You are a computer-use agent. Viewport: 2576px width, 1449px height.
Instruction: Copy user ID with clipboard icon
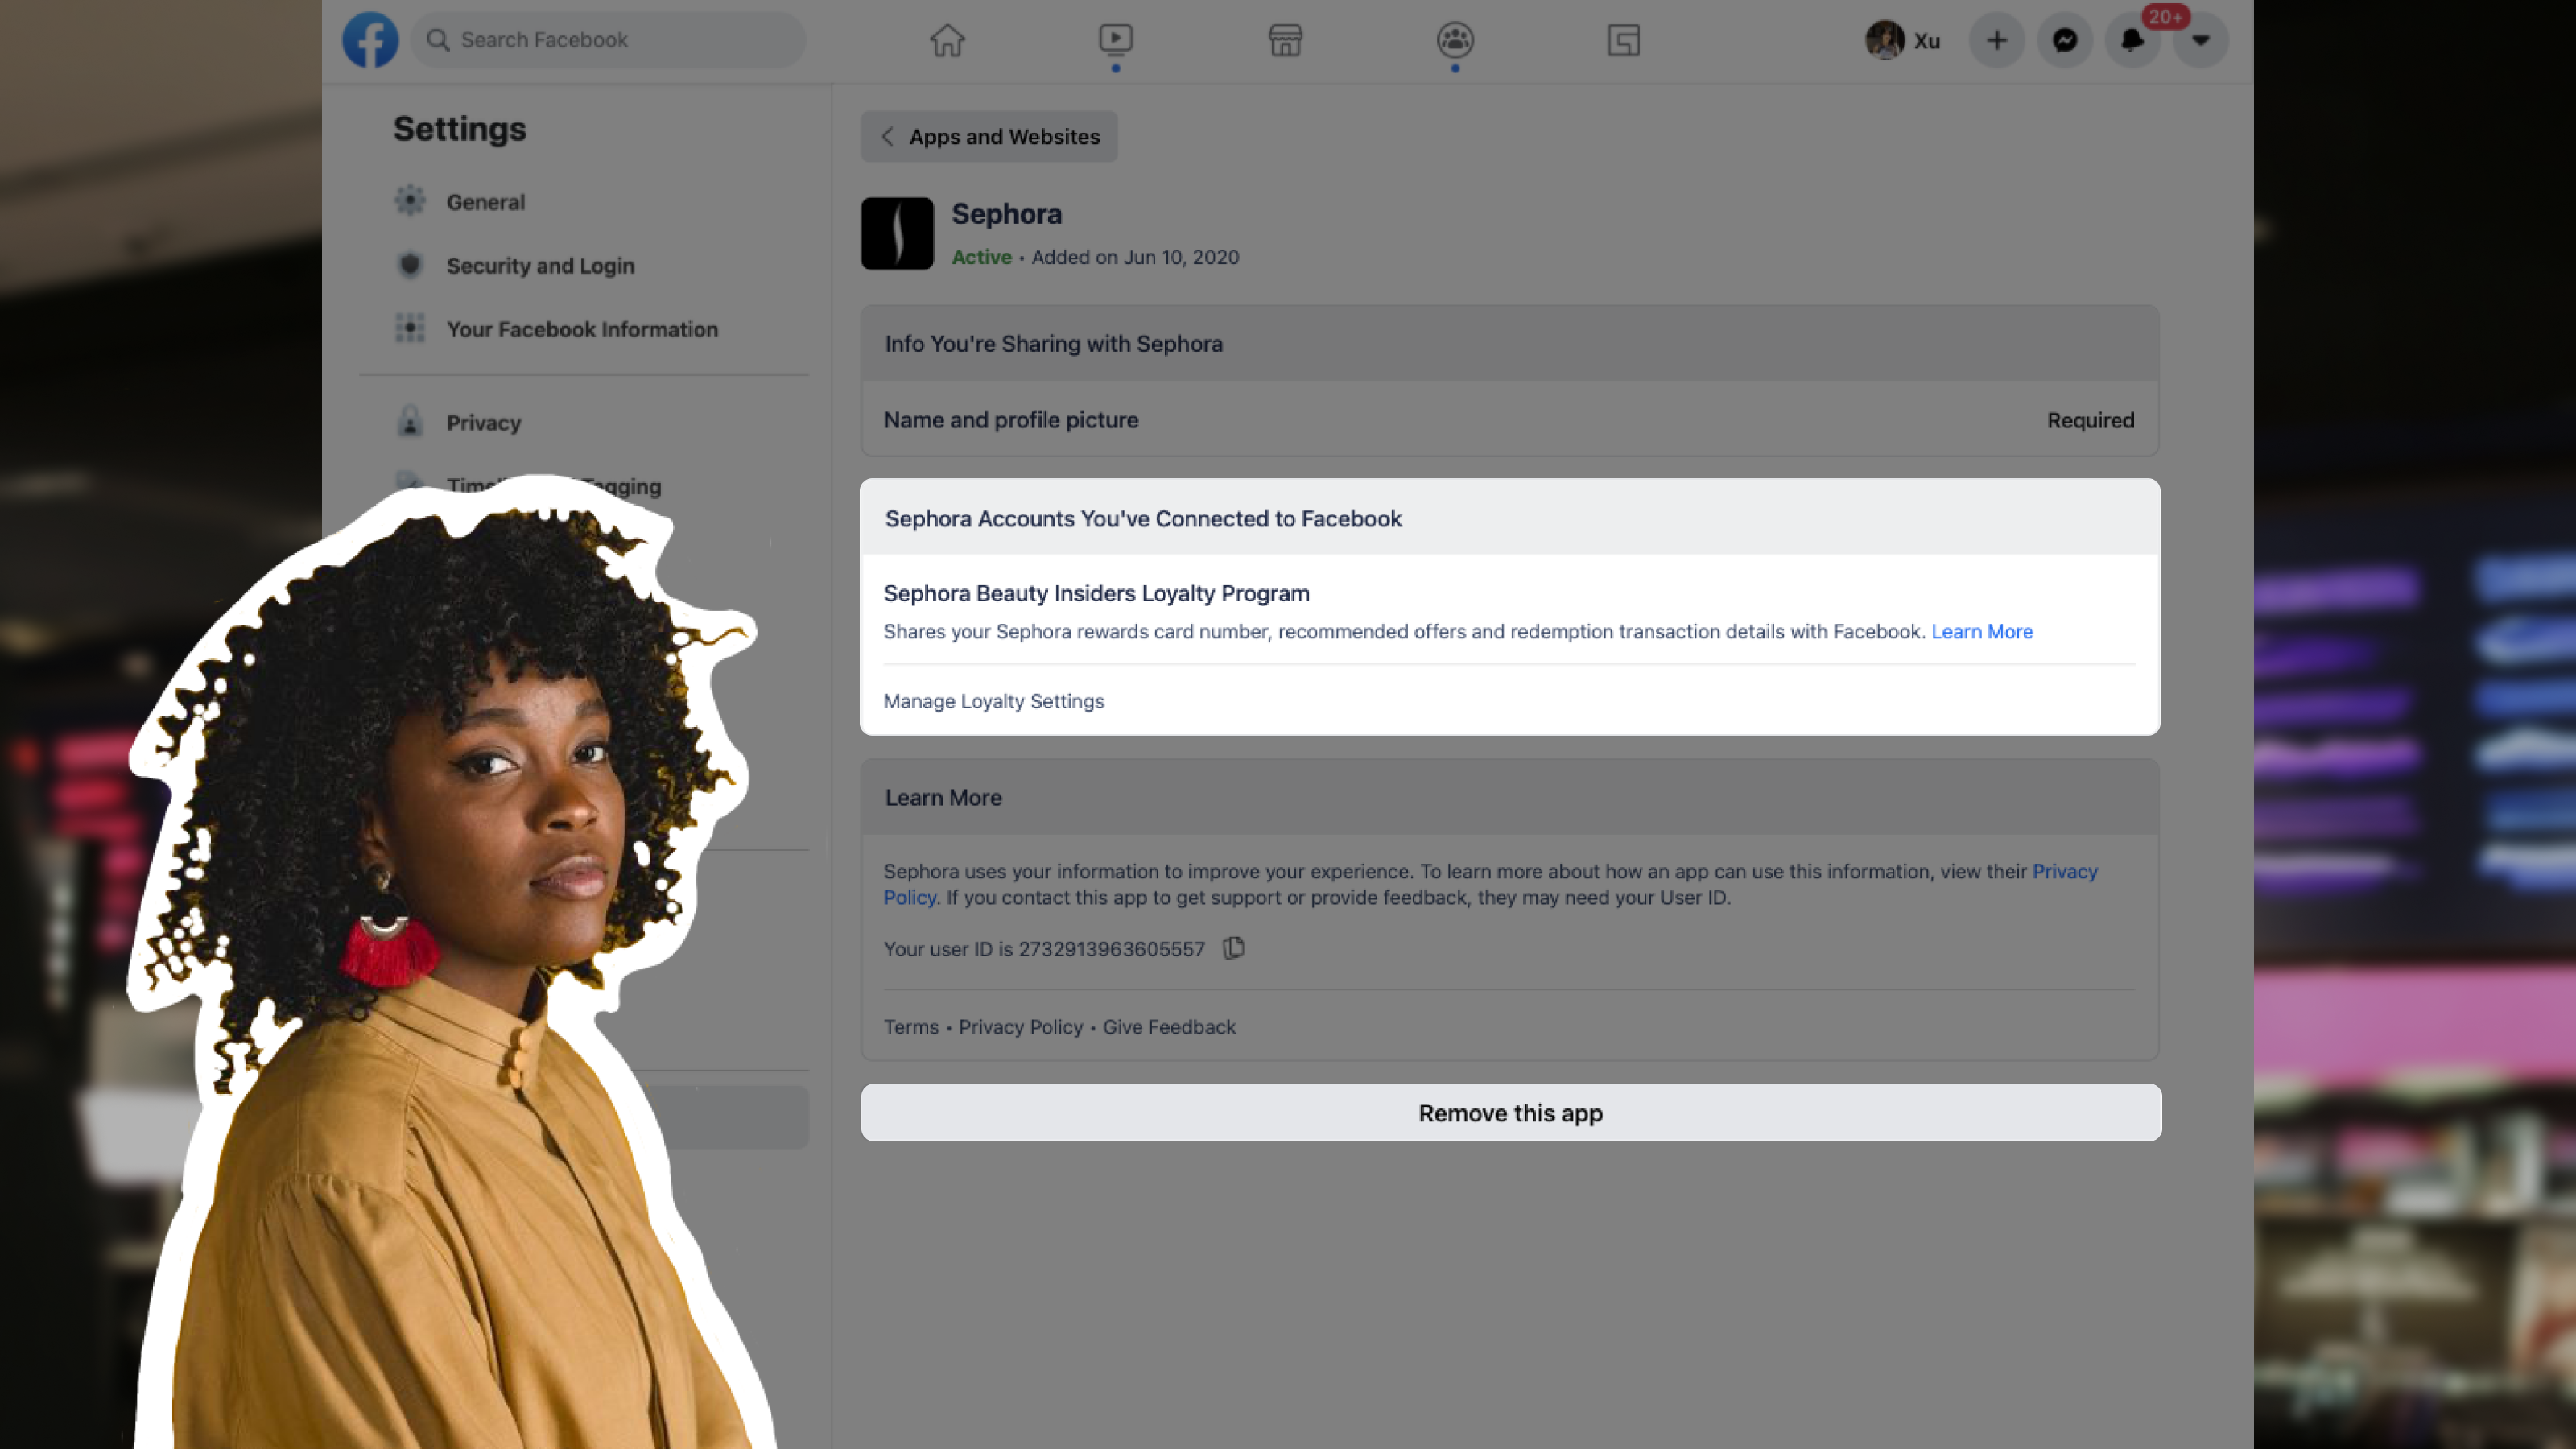1234,948
